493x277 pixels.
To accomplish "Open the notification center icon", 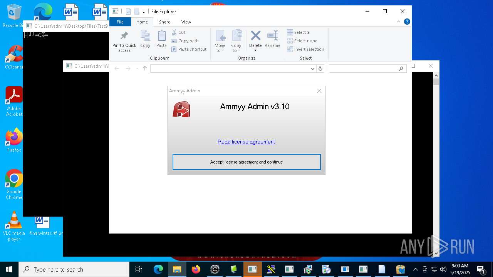I will (x=481, y=269).
